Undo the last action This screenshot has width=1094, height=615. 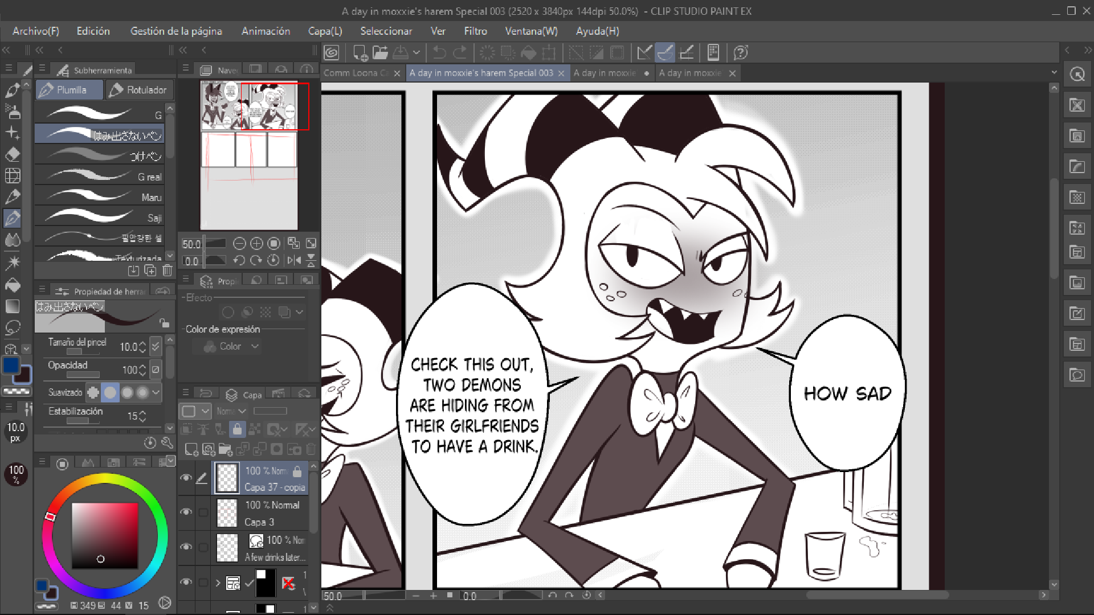[x=439, y=53]
